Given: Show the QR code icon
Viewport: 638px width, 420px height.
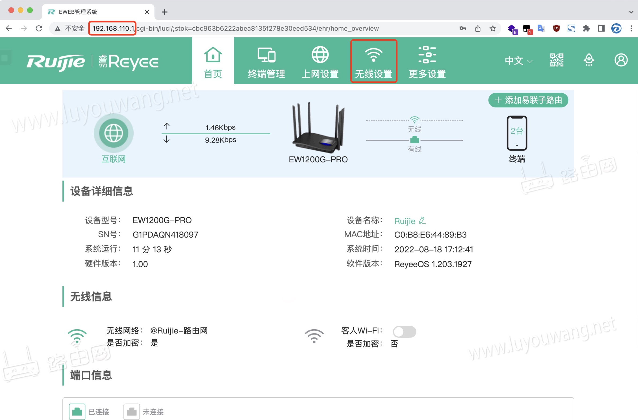Looking at the screenshot, I should pyautogui.click(x=557, y=60).
